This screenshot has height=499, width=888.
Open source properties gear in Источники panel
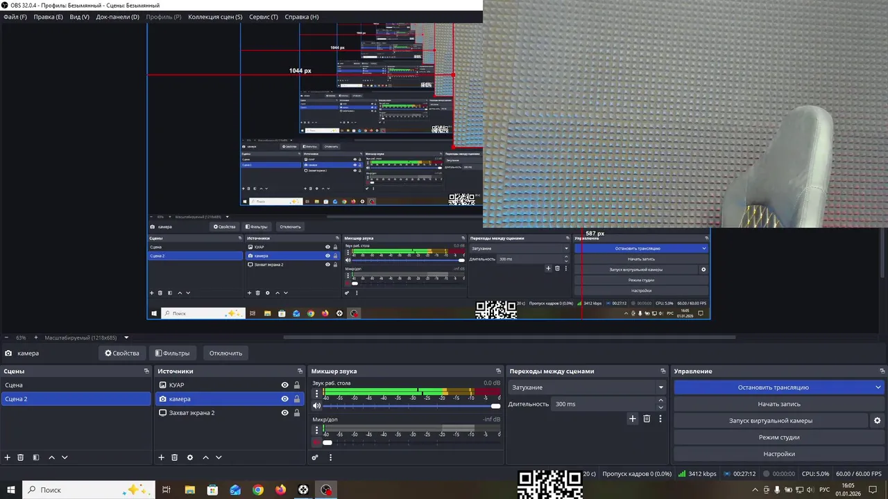point(190,457)
